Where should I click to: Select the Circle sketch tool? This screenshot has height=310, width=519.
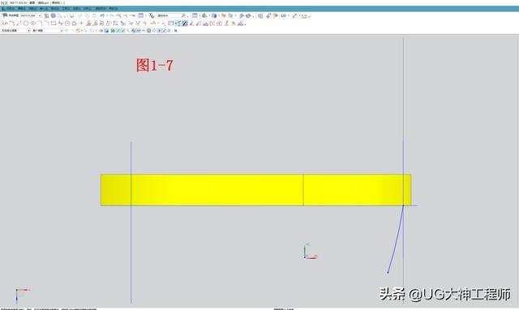[x=26, y=24]
